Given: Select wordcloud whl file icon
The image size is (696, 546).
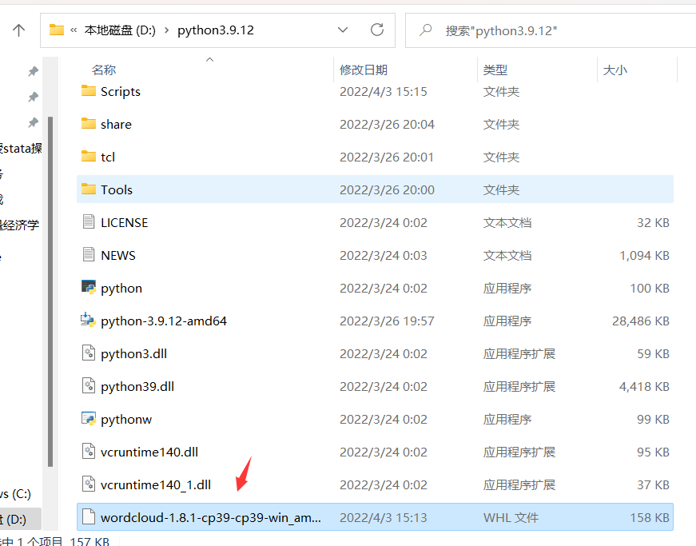Looking at the screenshot, I should pos(89,516).
